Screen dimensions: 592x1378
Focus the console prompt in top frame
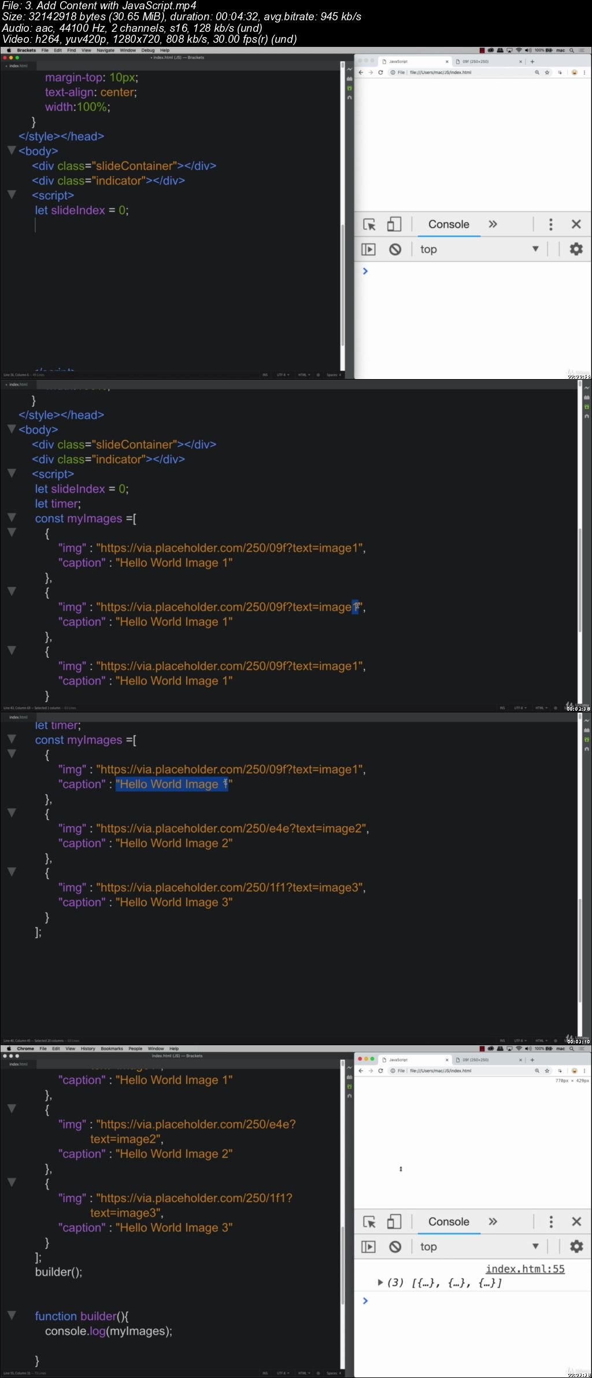point(474,271)
